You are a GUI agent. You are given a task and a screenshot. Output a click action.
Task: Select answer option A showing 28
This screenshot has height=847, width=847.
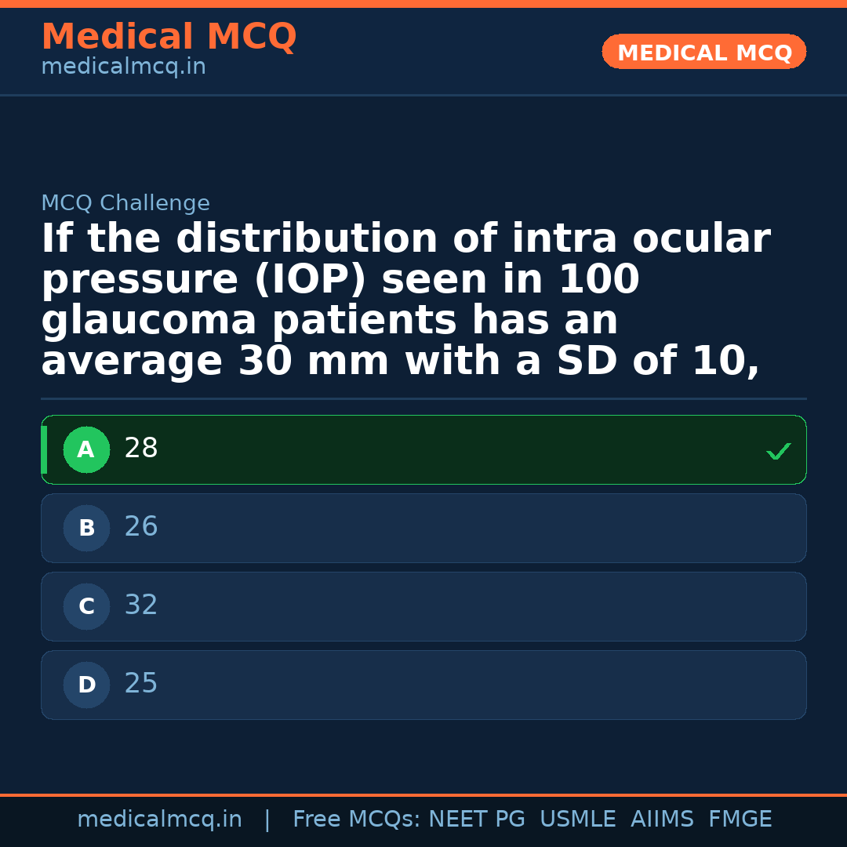point(423,449)
